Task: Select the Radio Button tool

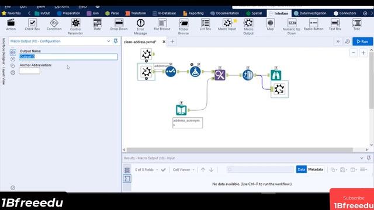Action: [x=313, y=24]
